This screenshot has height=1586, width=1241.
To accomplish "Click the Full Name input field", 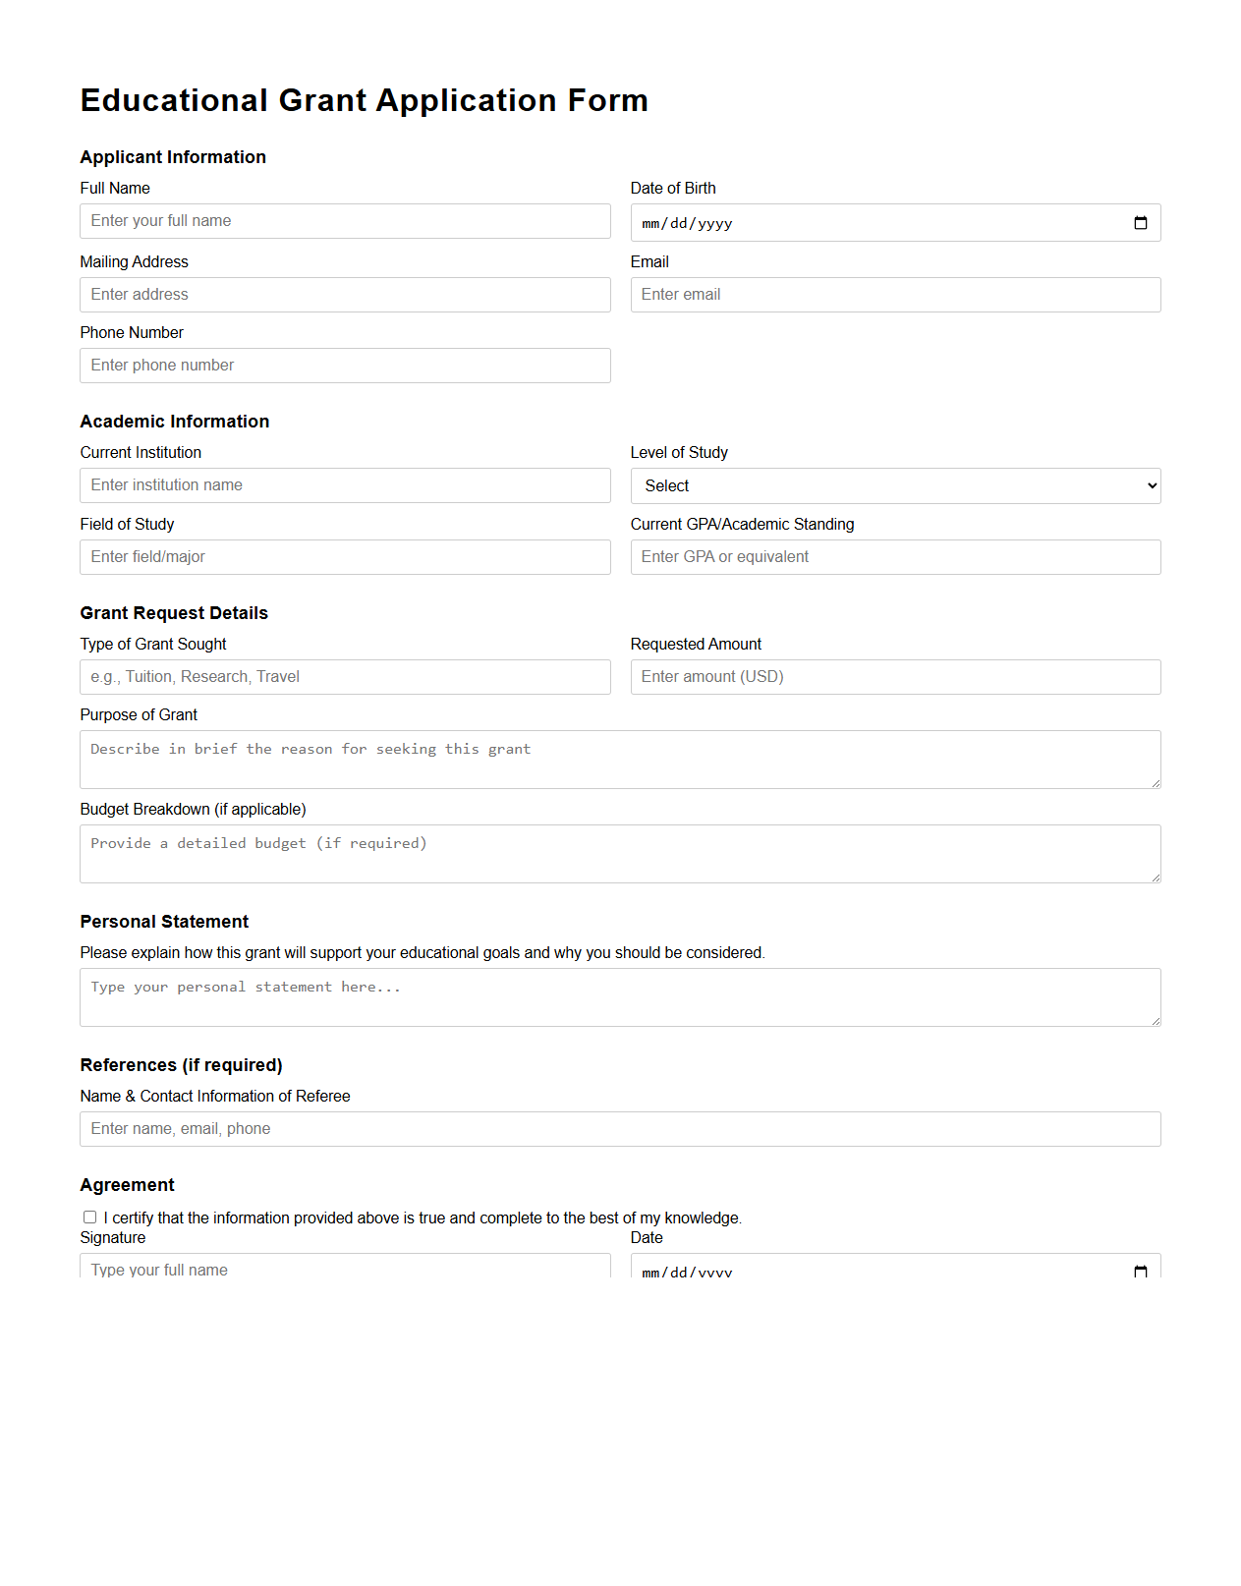I will pos(345,221).
